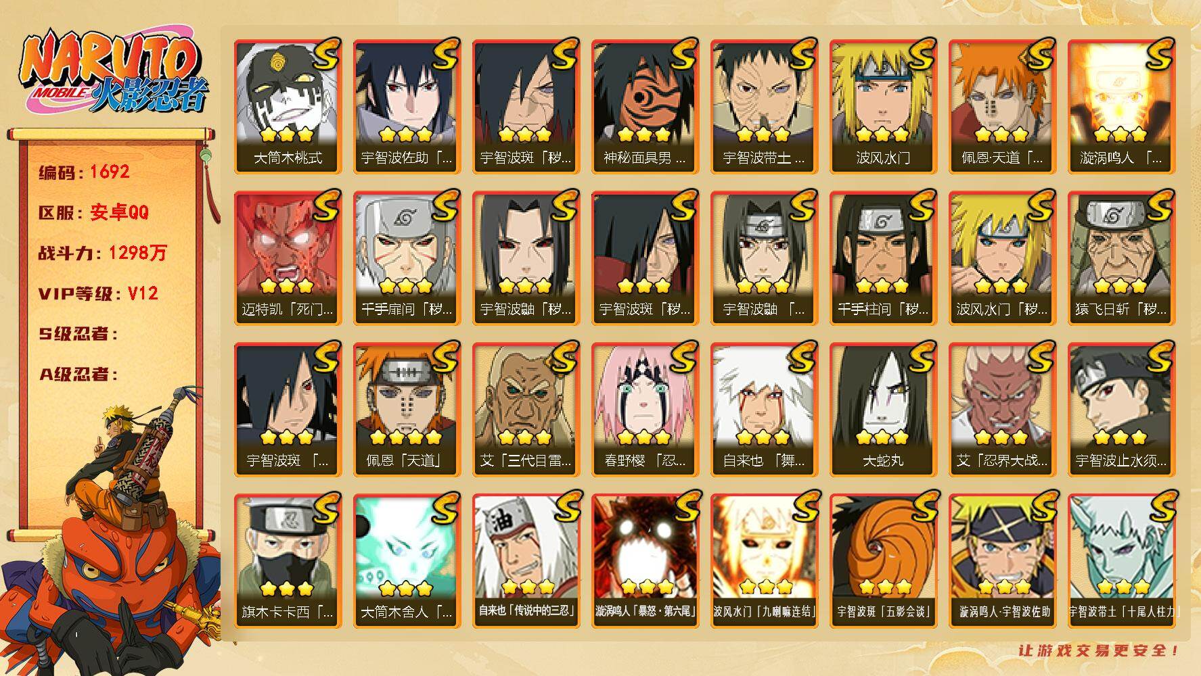Image resolution: width=1201 pixels, height=676 pixels.
Task: Click the 编码: 1692 text on scroll
Action: [x=84, y=172]
